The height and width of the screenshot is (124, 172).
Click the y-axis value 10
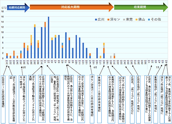point(2,32)
